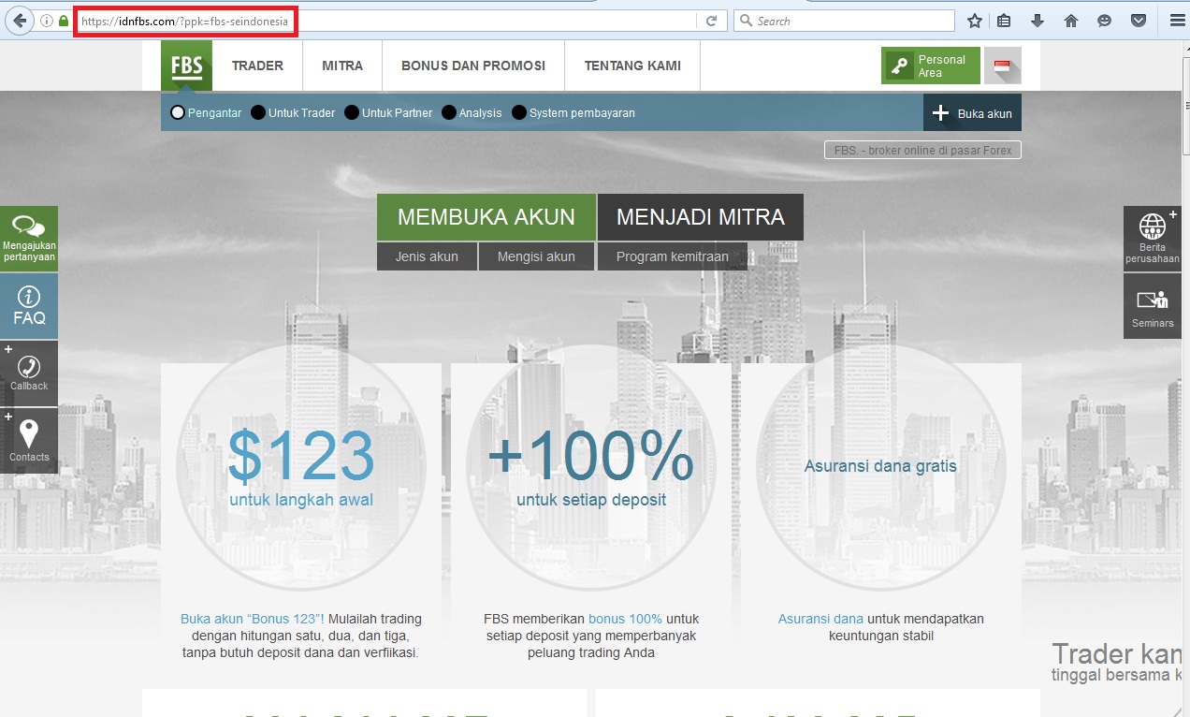Follow the Asuransi dana link
The image size is (1190, 717).
coord(820,619)
